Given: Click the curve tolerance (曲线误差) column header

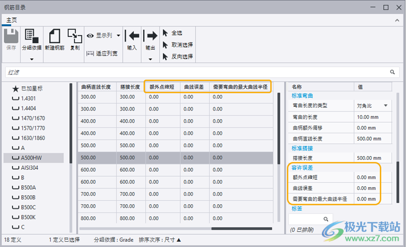Looking at the screenshot, I should click(x=195, y=87).
